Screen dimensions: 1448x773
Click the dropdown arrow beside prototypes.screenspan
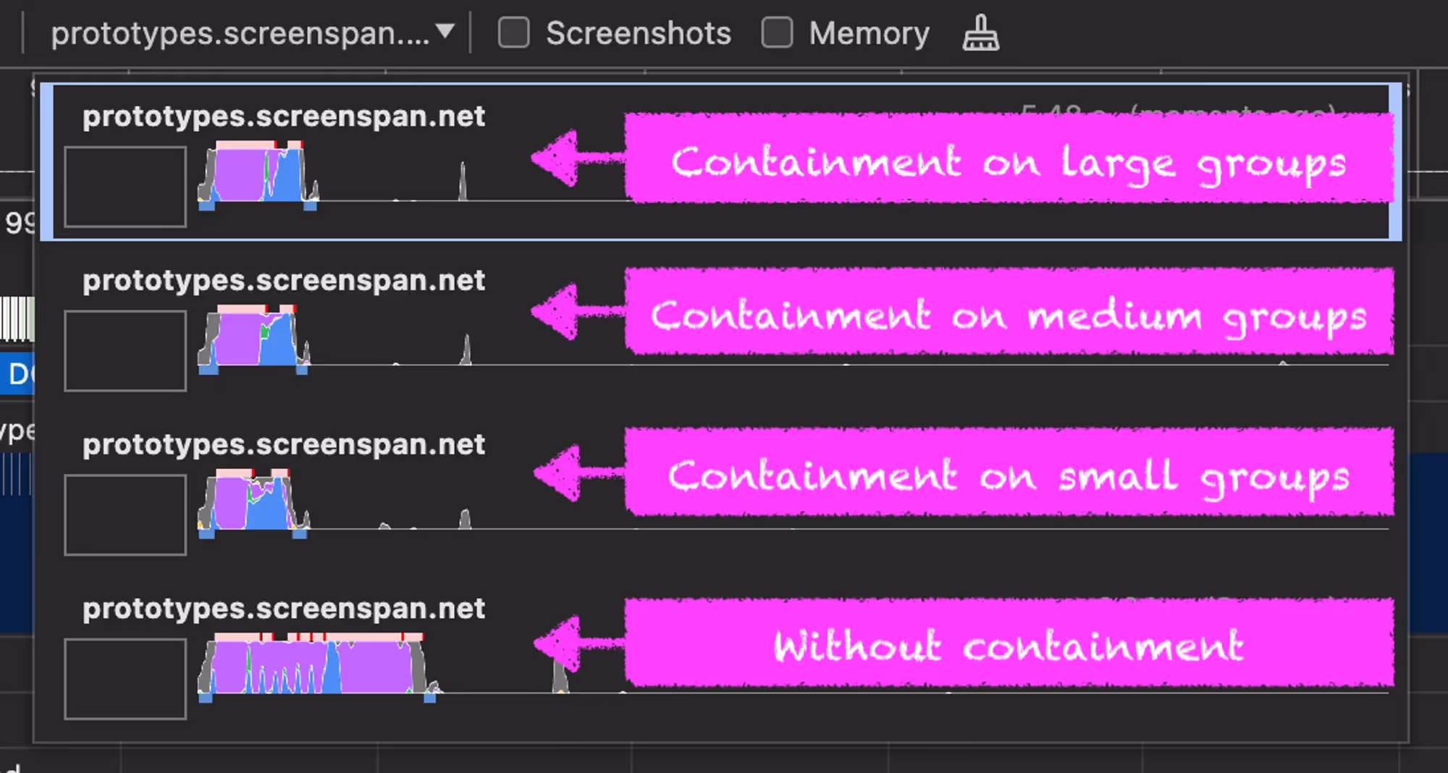click(x=445, y=31)
